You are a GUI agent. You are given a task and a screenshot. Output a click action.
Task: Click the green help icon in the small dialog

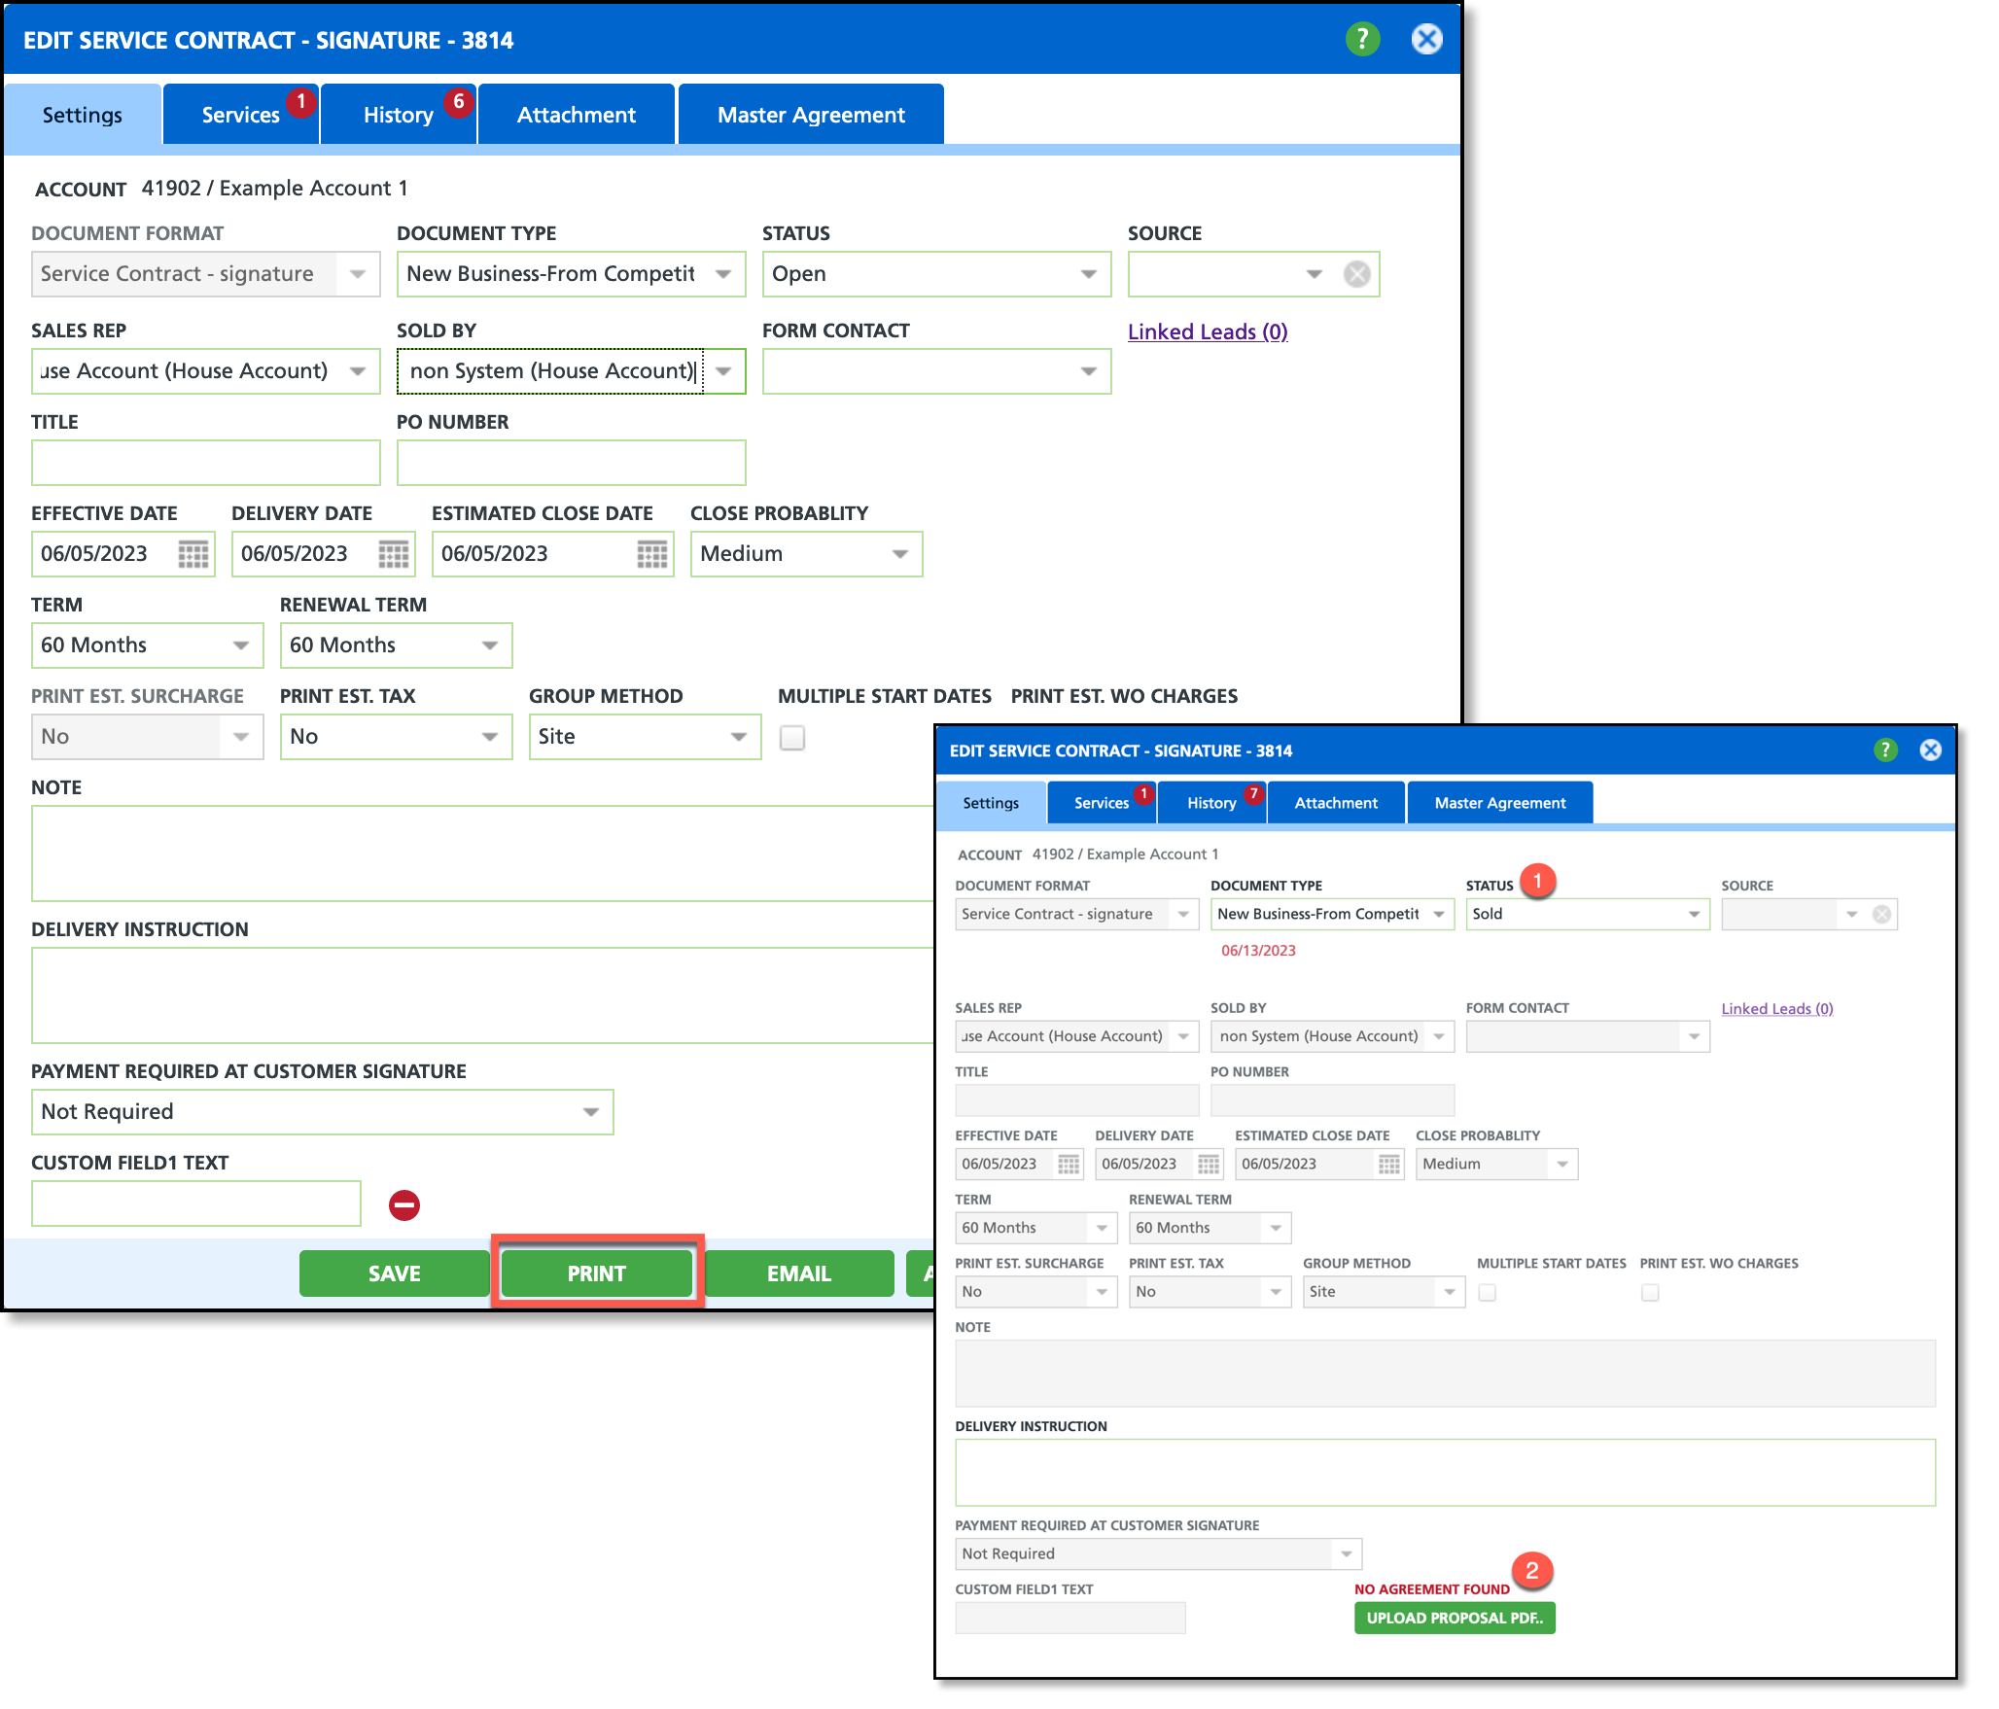coord(1885,750)
